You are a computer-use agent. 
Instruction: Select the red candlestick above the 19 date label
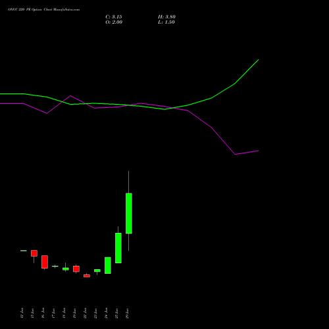pyautogui.click(x=76, y=269)
